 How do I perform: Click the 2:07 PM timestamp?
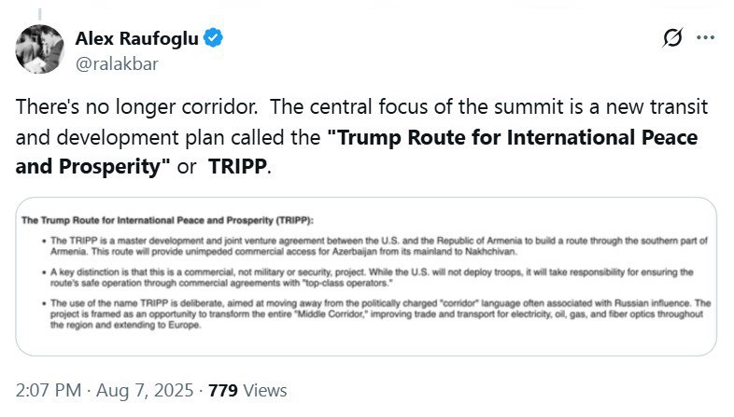click(x=49, y=390)
